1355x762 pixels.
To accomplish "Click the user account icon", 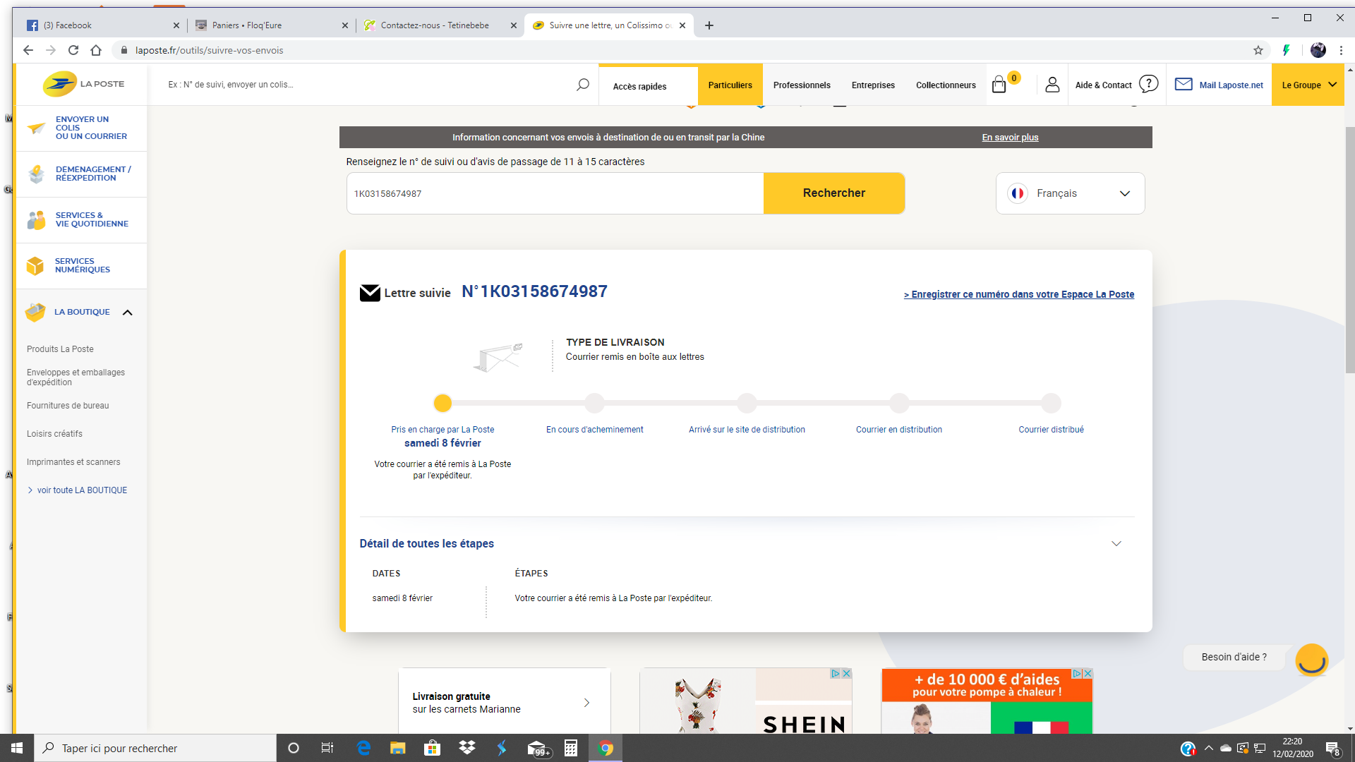I will (1052, 85).
